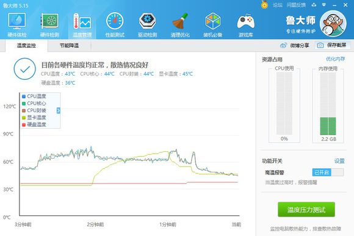Click the 2分钟前 time axis label
The image size is (354, 236).
click(95, 224)
